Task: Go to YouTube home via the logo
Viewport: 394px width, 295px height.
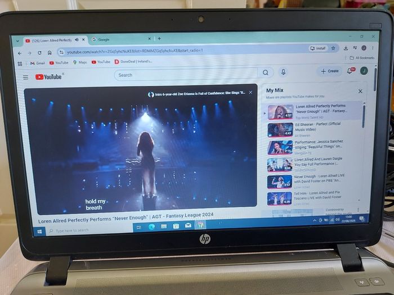Action: [48, 77]
